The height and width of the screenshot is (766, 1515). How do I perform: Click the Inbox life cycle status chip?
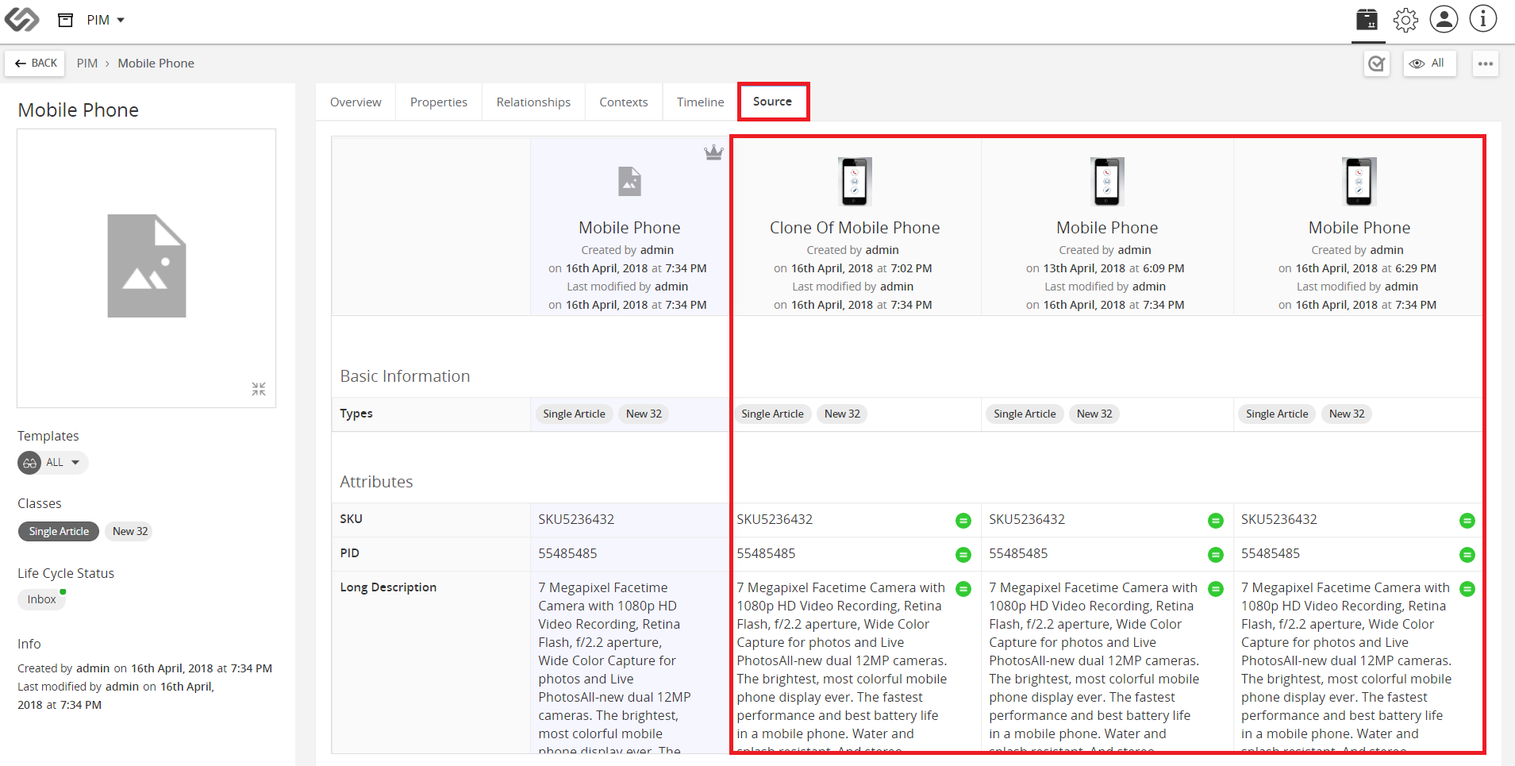[42, 599]
